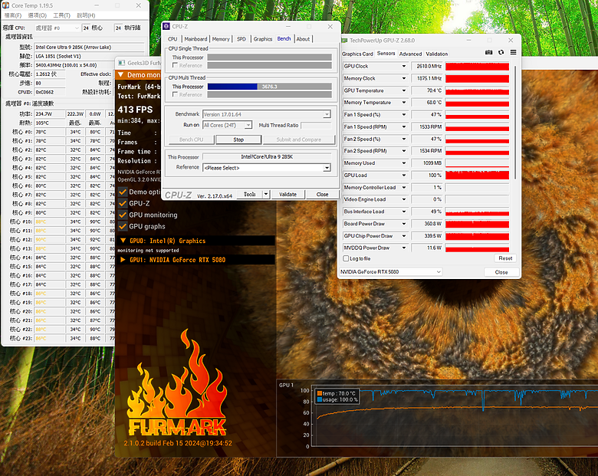Image resolution: width=598 pixels, height=476 pixels.
Task: Check the Single Thread Reference checkbox in CPU-Z
Action: pos(175,65)
